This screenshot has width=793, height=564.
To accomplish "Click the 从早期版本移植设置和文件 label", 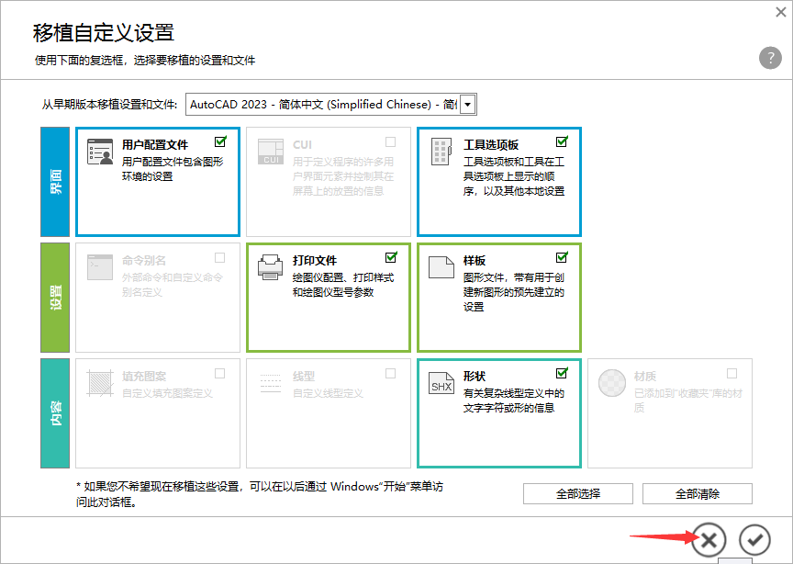I will pos(109,105).
